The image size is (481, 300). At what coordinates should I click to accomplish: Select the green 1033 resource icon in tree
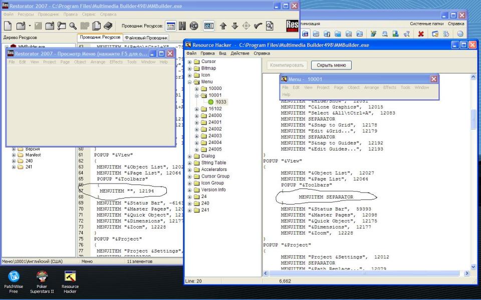click(x=211, y=102)
